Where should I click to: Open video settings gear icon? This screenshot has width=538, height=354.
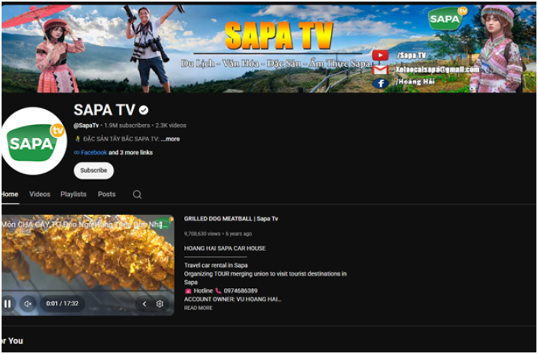[160, 304]
